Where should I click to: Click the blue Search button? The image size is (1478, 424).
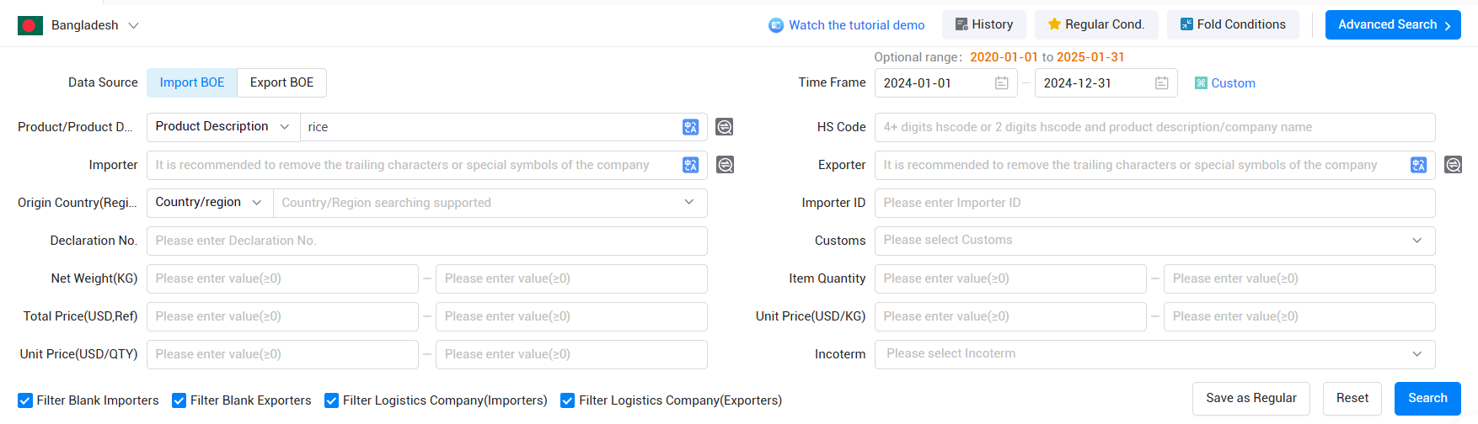1427,398
